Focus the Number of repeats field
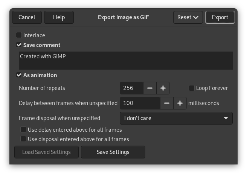 coord(131,88)
